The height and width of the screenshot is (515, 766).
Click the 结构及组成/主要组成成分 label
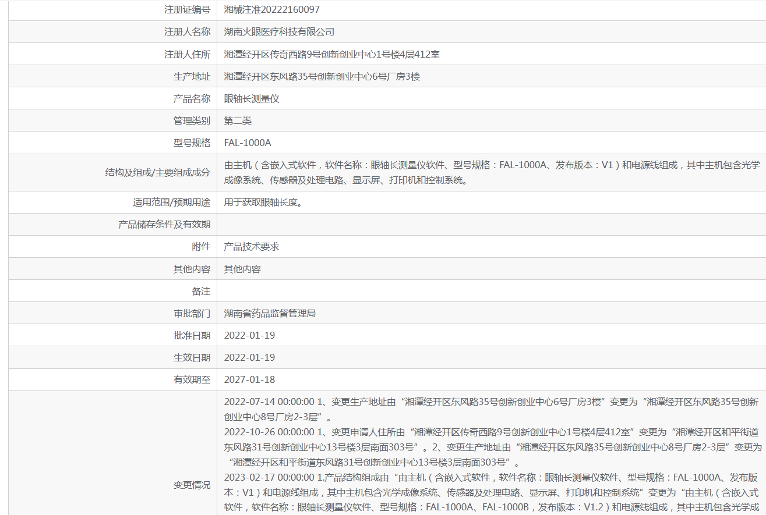pos(158,172)
